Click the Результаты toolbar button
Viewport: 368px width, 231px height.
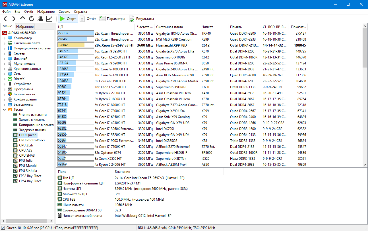[141, 19]
